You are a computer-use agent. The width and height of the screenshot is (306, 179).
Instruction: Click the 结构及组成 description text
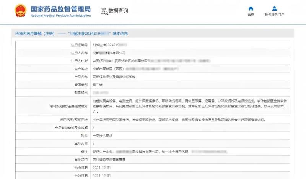click(x=191, y=106)
